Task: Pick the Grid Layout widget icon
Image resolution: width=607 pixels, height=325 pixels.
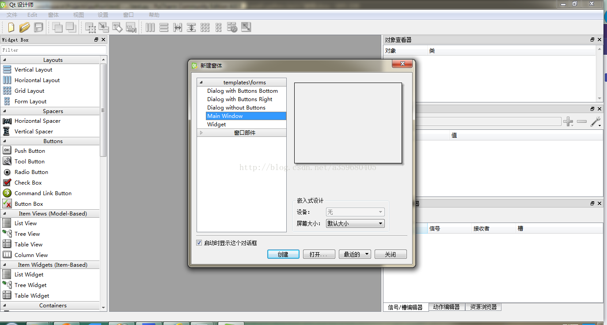Action: coord(7,91)
